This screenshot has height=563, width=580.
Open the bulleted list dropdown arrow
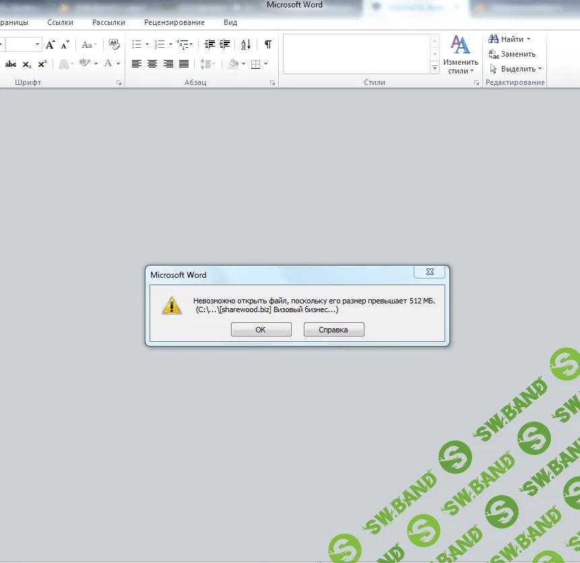(x=147, y=45)
